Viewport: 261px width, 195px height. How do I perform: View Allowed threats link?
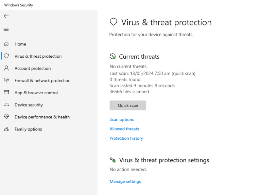point(124,129)
